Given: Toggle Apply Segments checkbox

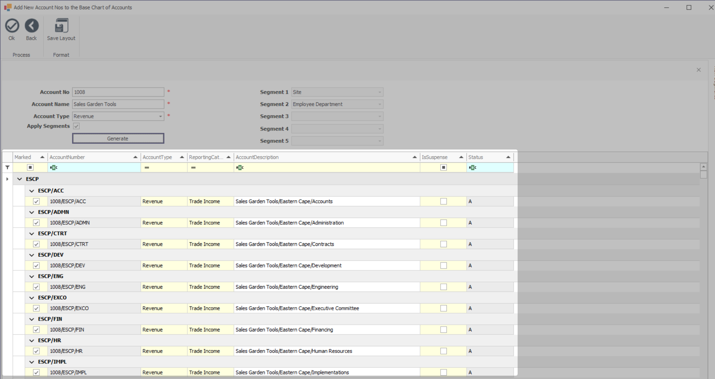Looking at the screenshot, I should tap(76, 126).
